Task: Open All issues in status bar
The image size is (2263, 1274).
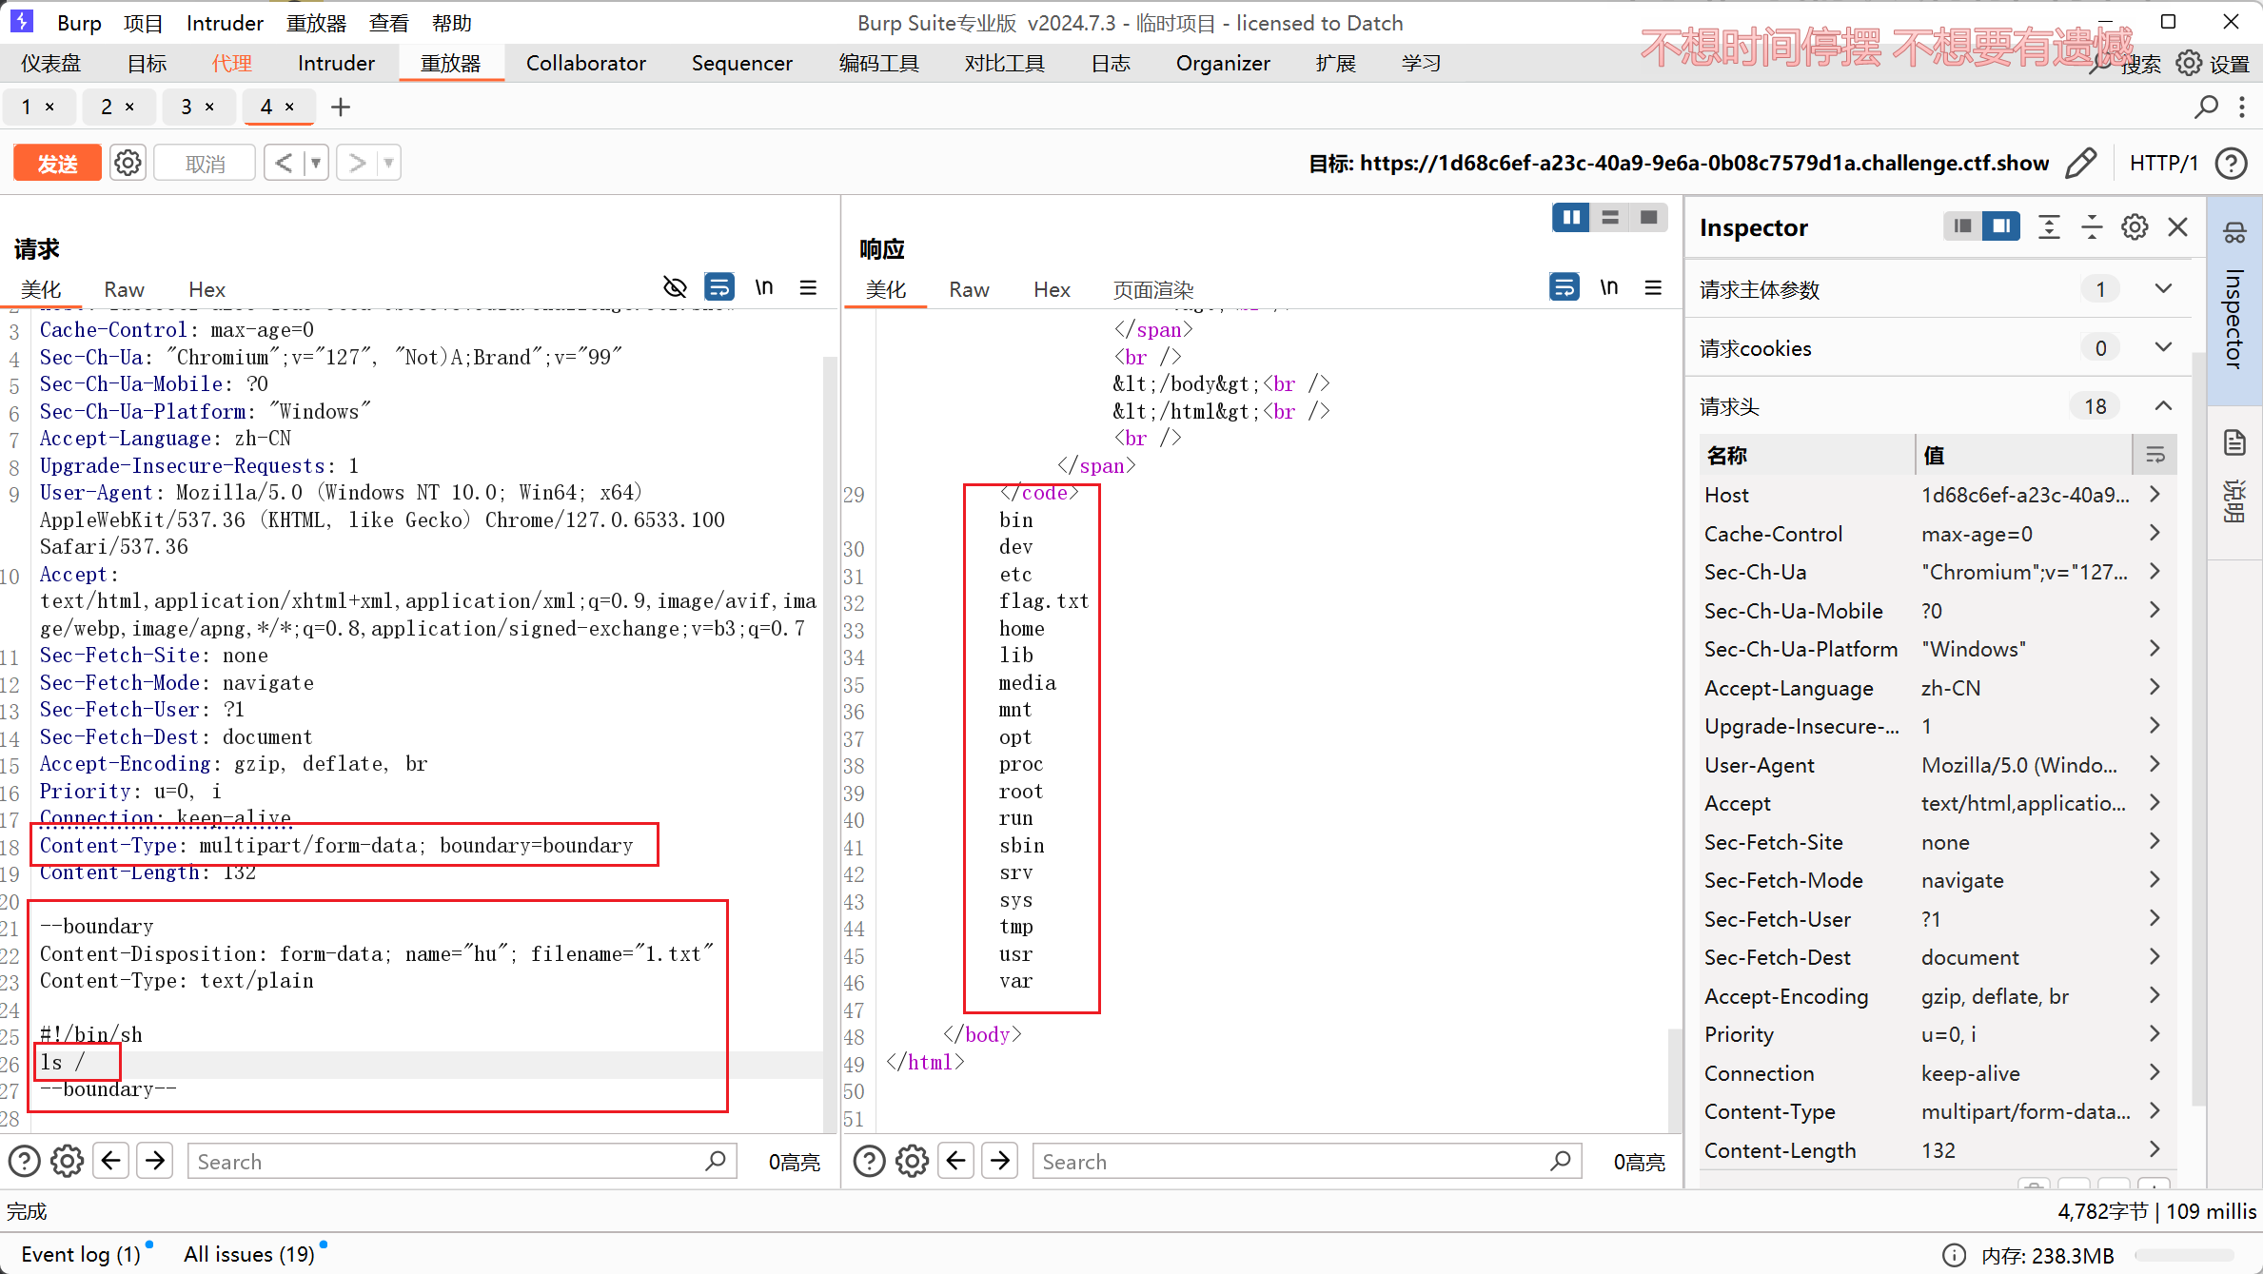Action: [249, 1254]
